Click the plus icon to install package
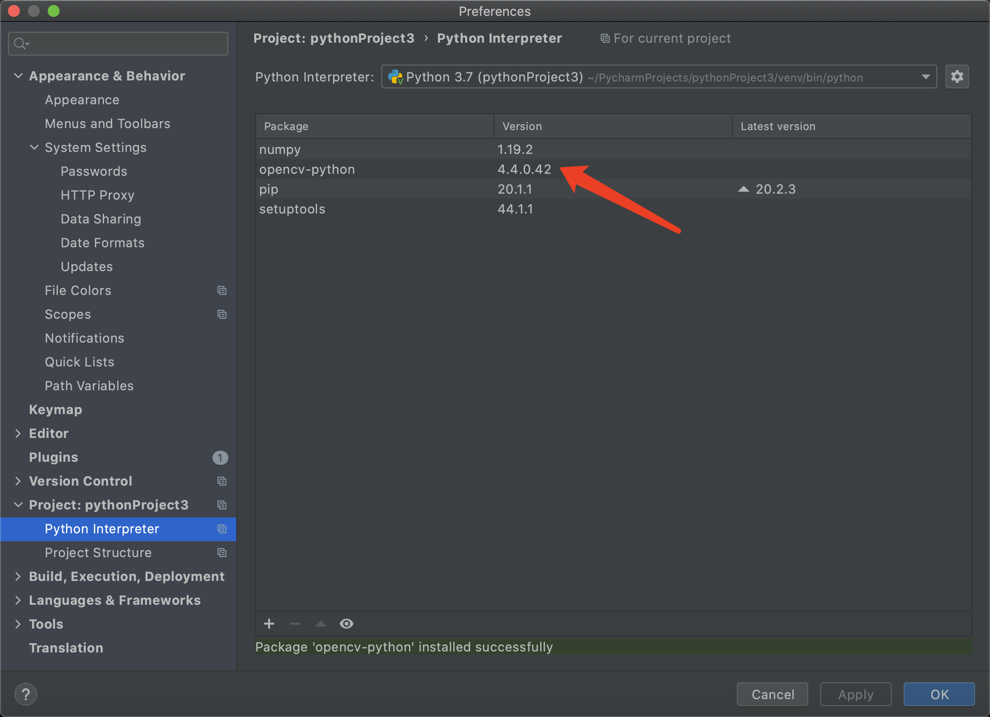990x717 pixels. (x=269, y=624)
